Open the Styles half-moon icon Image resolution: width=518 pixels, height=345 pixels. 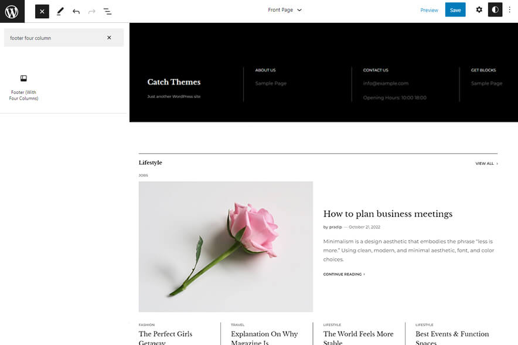point(495,9)
